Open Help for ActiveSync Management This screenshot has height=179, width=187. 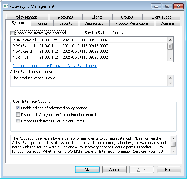pos(169,170)
